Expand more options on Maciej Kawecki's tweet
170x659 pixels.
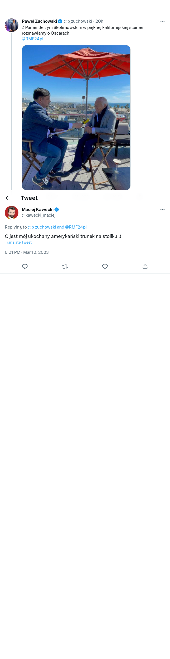click(162, 210)
